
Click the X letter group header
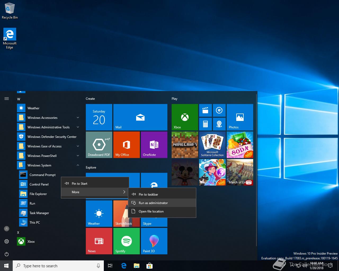point(18,232)
